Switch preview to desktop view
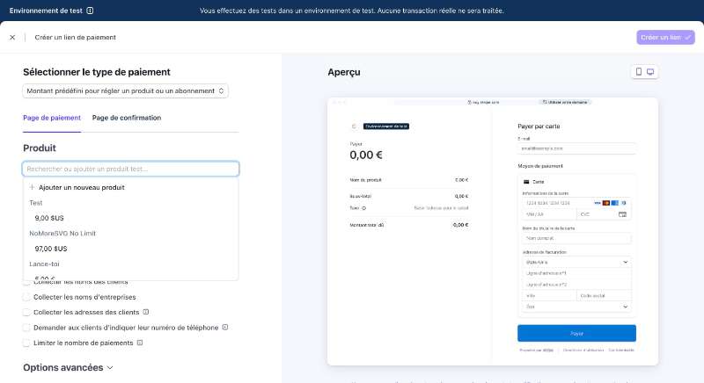The image size is (704, 383). point(650,72)
